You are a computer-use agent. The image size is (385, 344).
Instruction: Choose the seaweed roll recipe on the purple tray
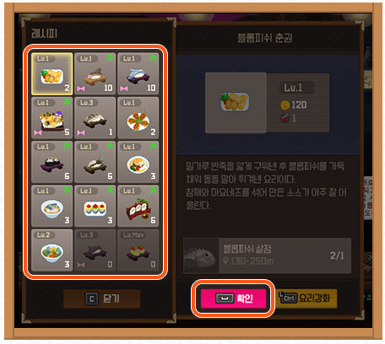[x=52, y=162]
